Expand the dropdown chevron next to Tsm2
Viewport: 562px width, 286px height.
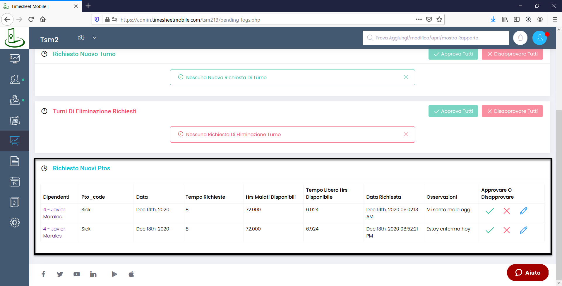click(x=95, y=38)
